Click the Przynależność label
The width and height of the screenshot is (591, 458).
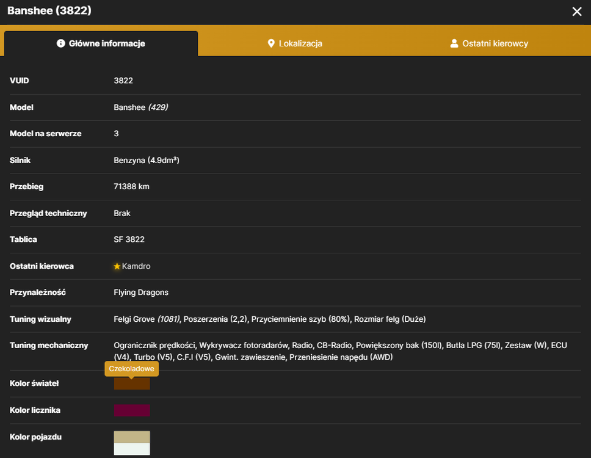coord(38,293)
